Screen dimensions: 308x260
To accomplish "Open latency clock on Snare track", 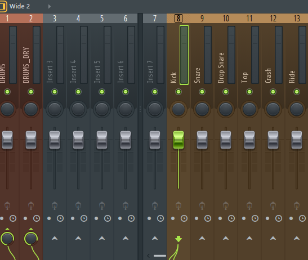I will pos(208,218).
